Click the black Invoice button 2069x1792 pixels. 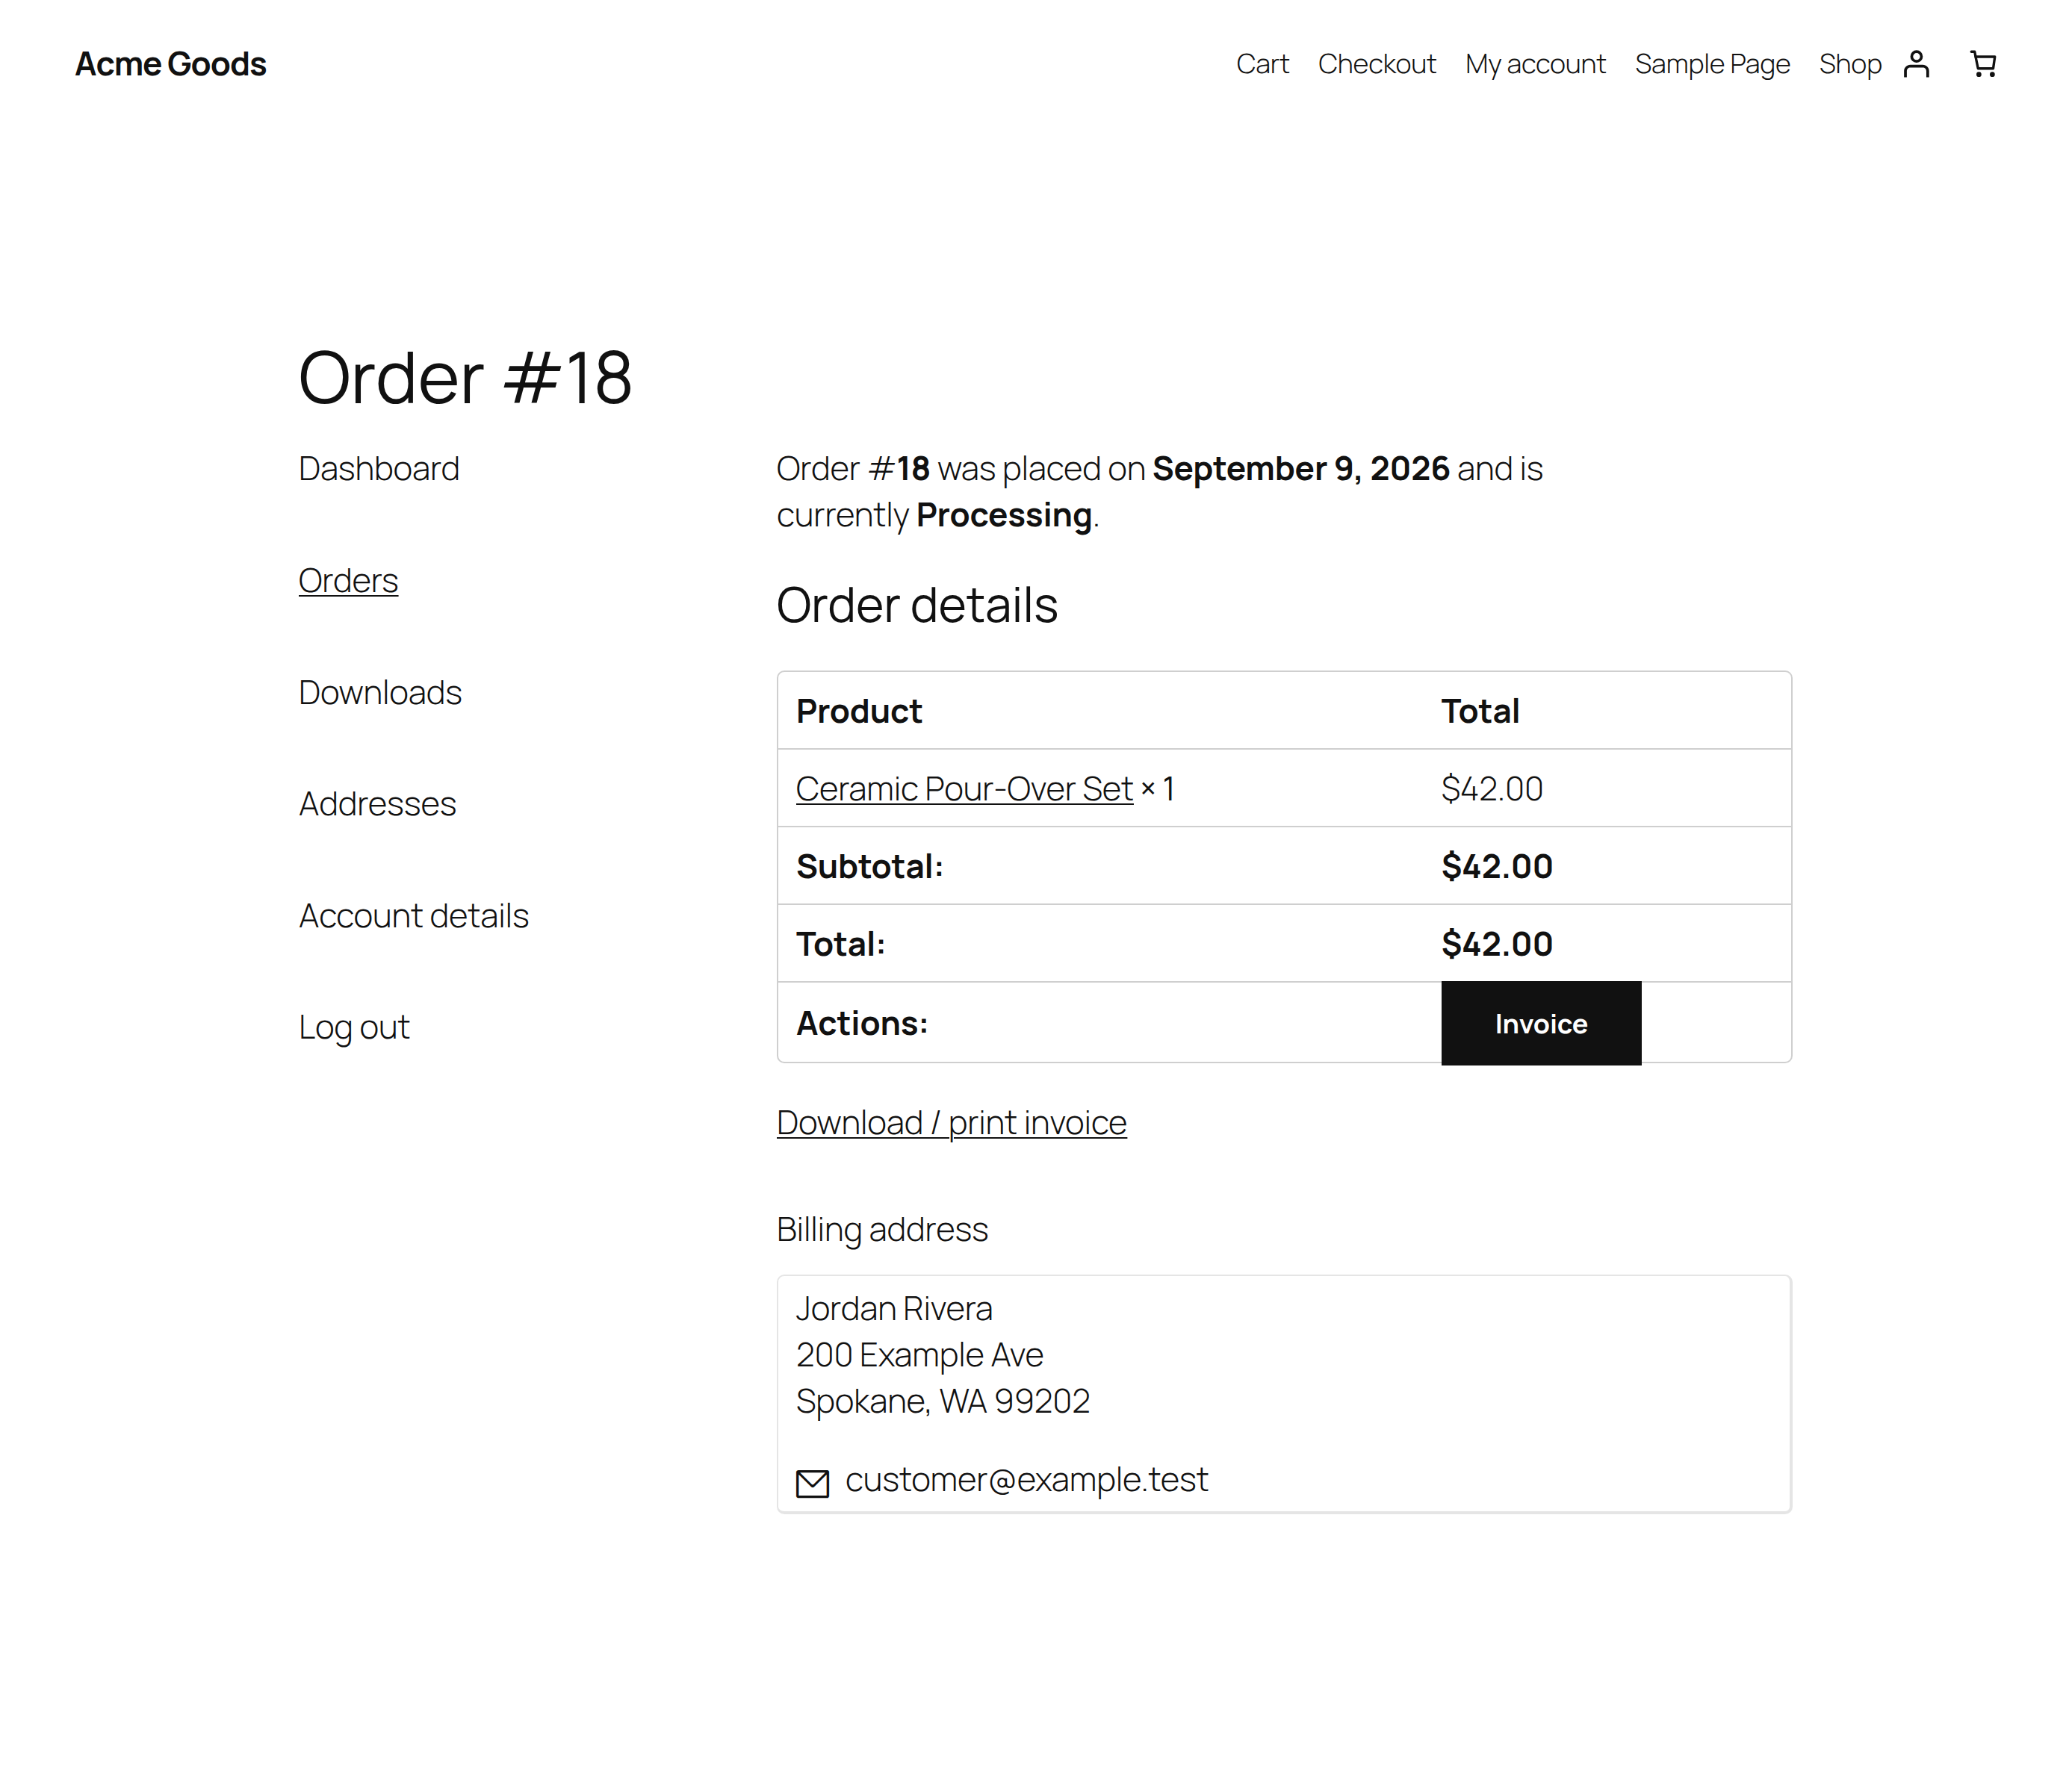point(1541,1023)
